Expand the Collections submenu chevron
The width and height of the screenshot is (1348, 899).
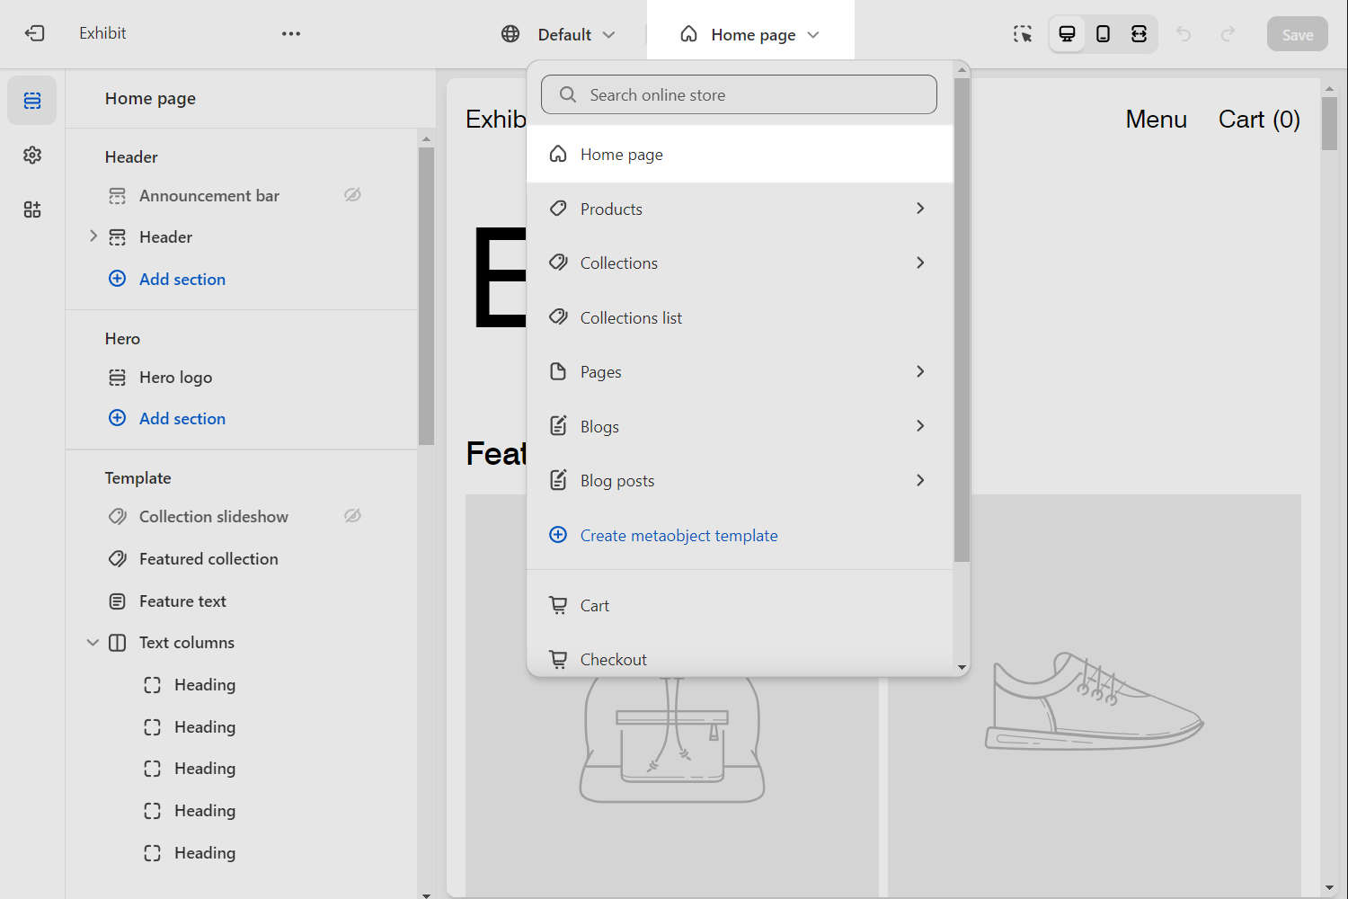[920, 263]
